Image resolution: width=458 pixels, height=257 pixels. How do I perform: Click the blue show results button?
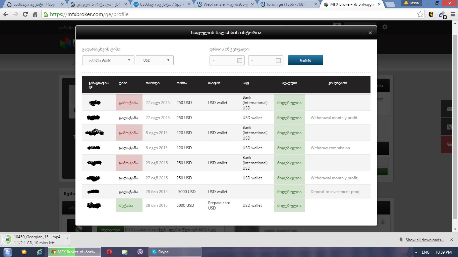click(x=306, y=60)
